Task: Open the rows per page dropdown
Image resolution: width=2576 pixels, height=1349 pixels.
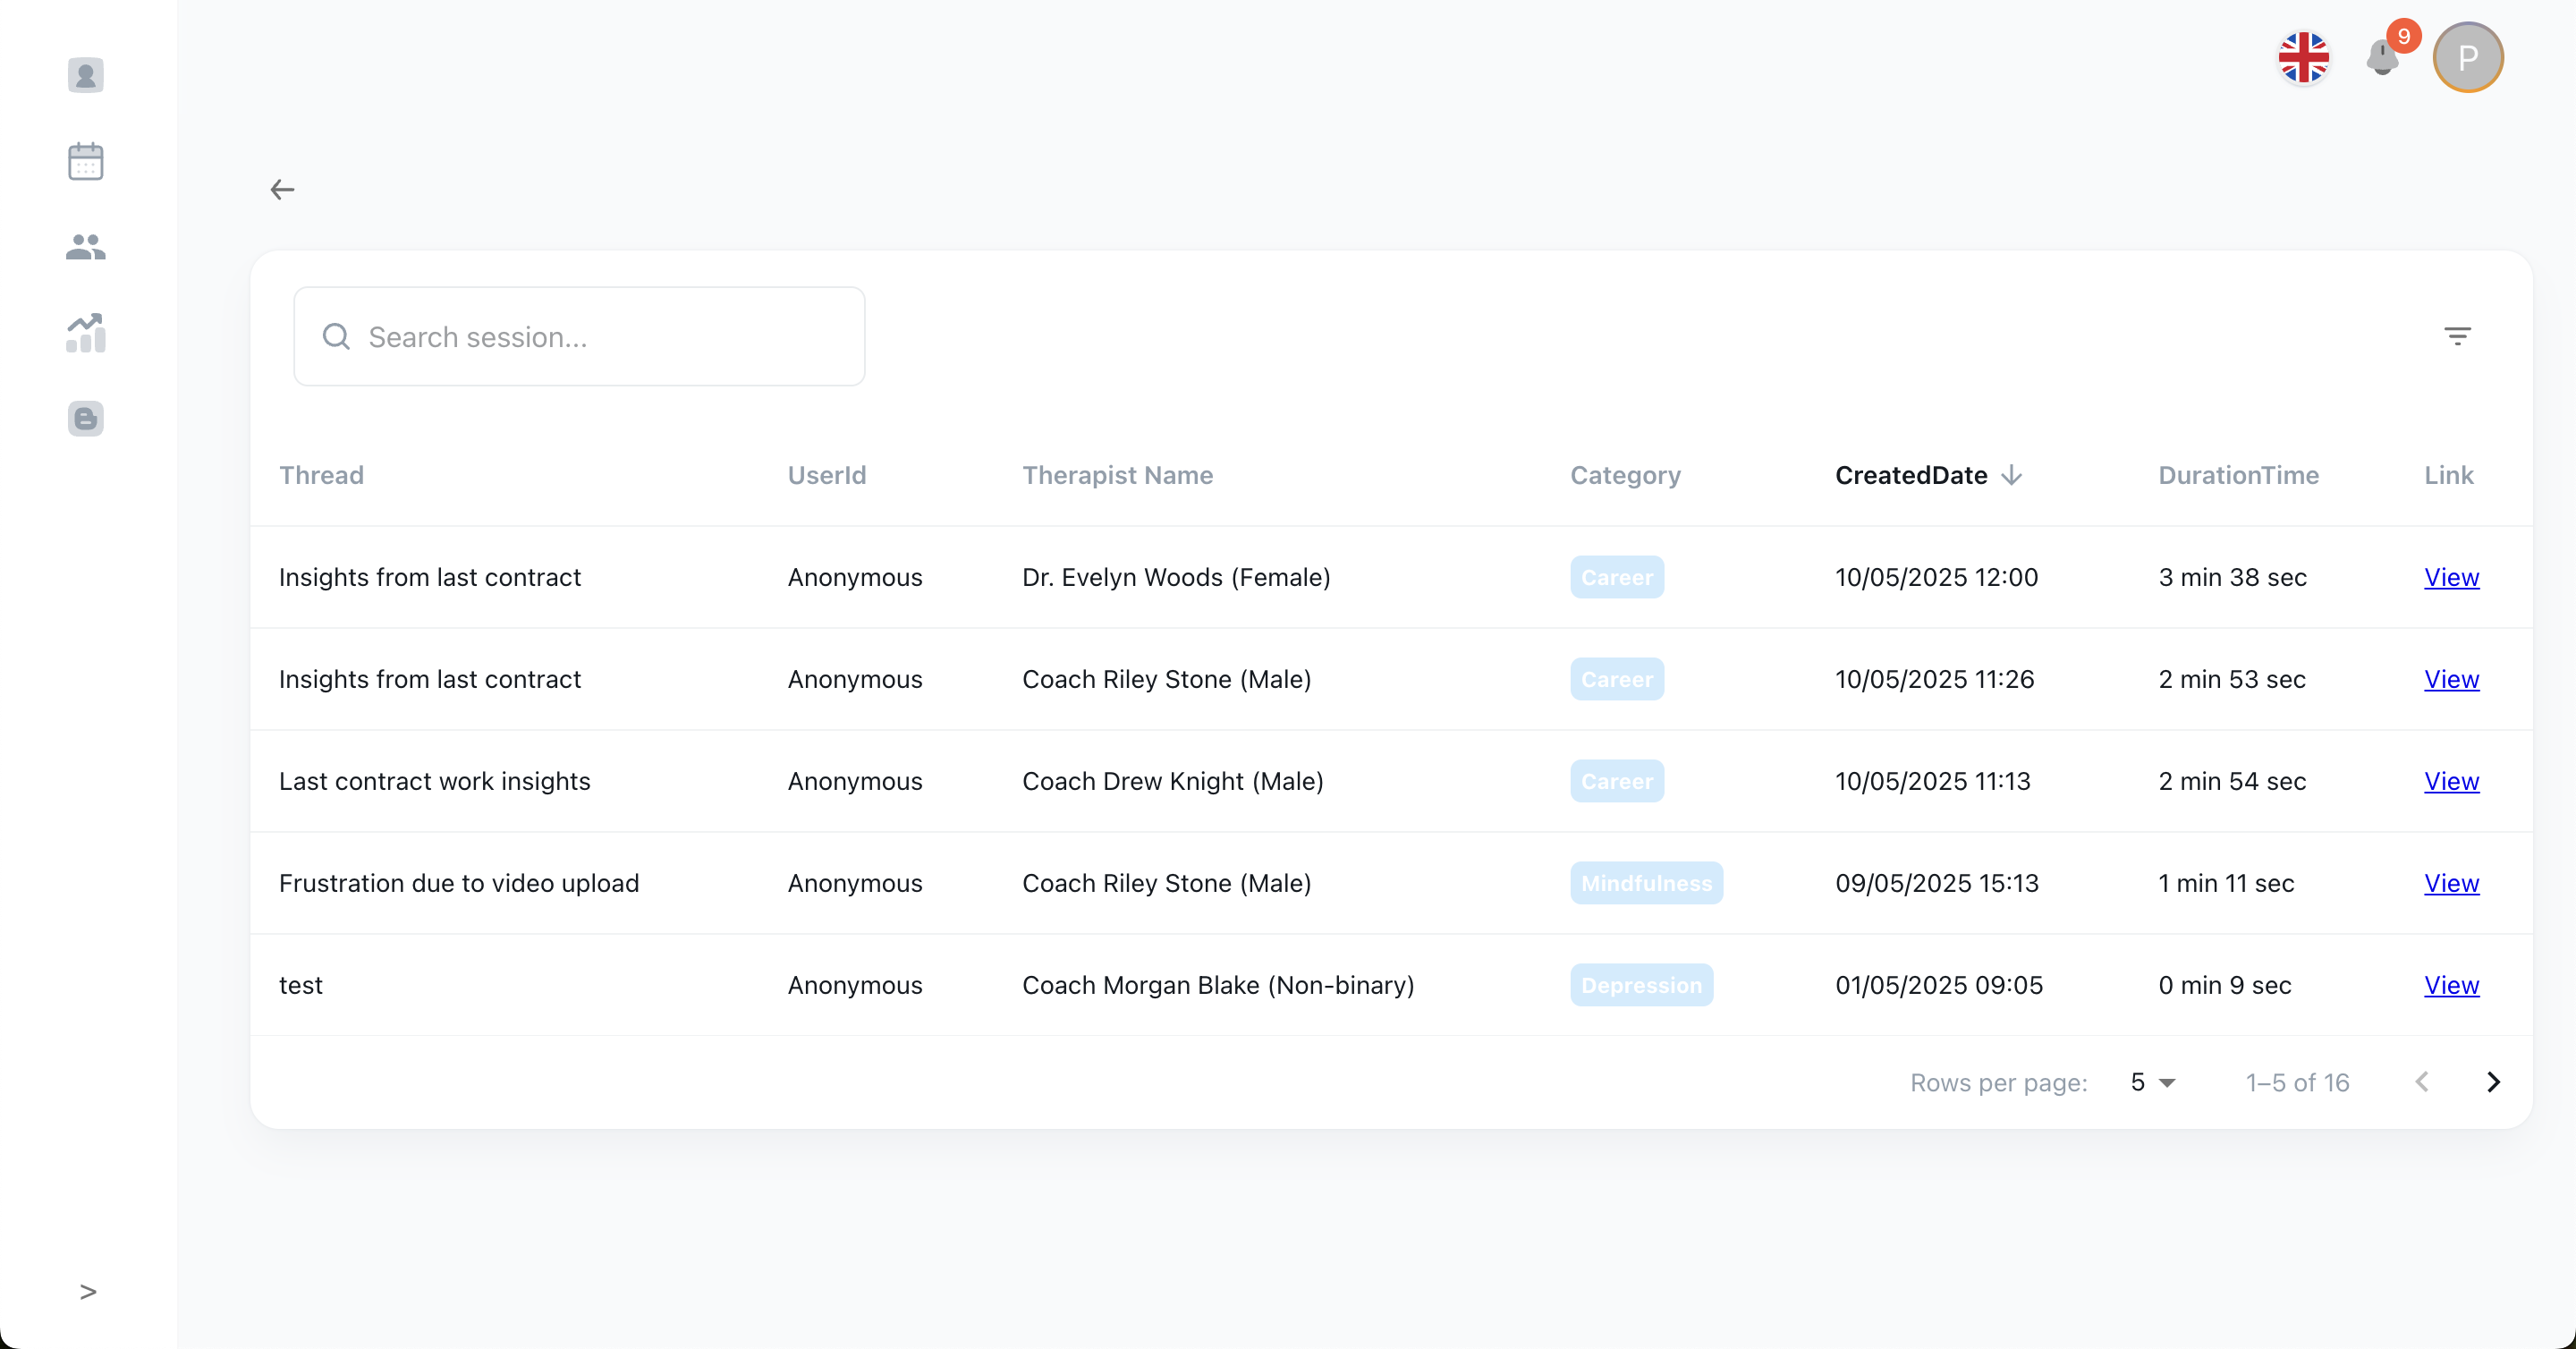Action: pyautogui.click(x=2152, y=1082)
